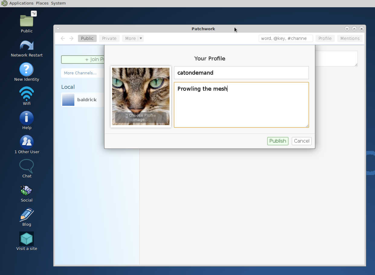Image resolution: width=375 pixels, height=275 pixels.
Task: Switch to the Public feed tab
Action: (87, 38)
